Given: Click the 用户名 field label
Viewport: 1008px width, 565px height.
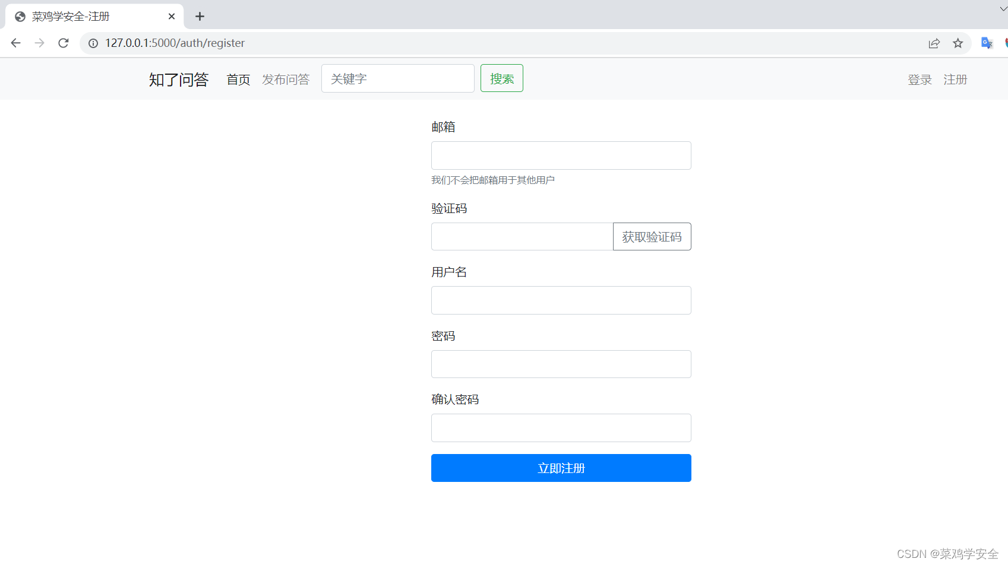Looking at the screenshot, I should pos(449,272).
